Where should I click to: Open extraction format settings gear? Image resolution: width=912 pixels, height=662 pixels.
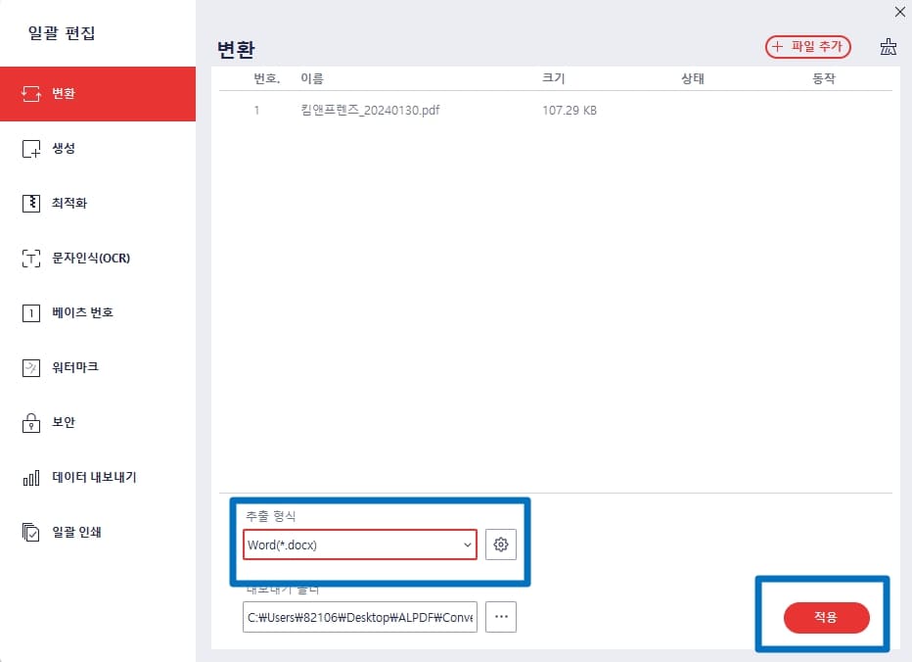pos(501,544)
